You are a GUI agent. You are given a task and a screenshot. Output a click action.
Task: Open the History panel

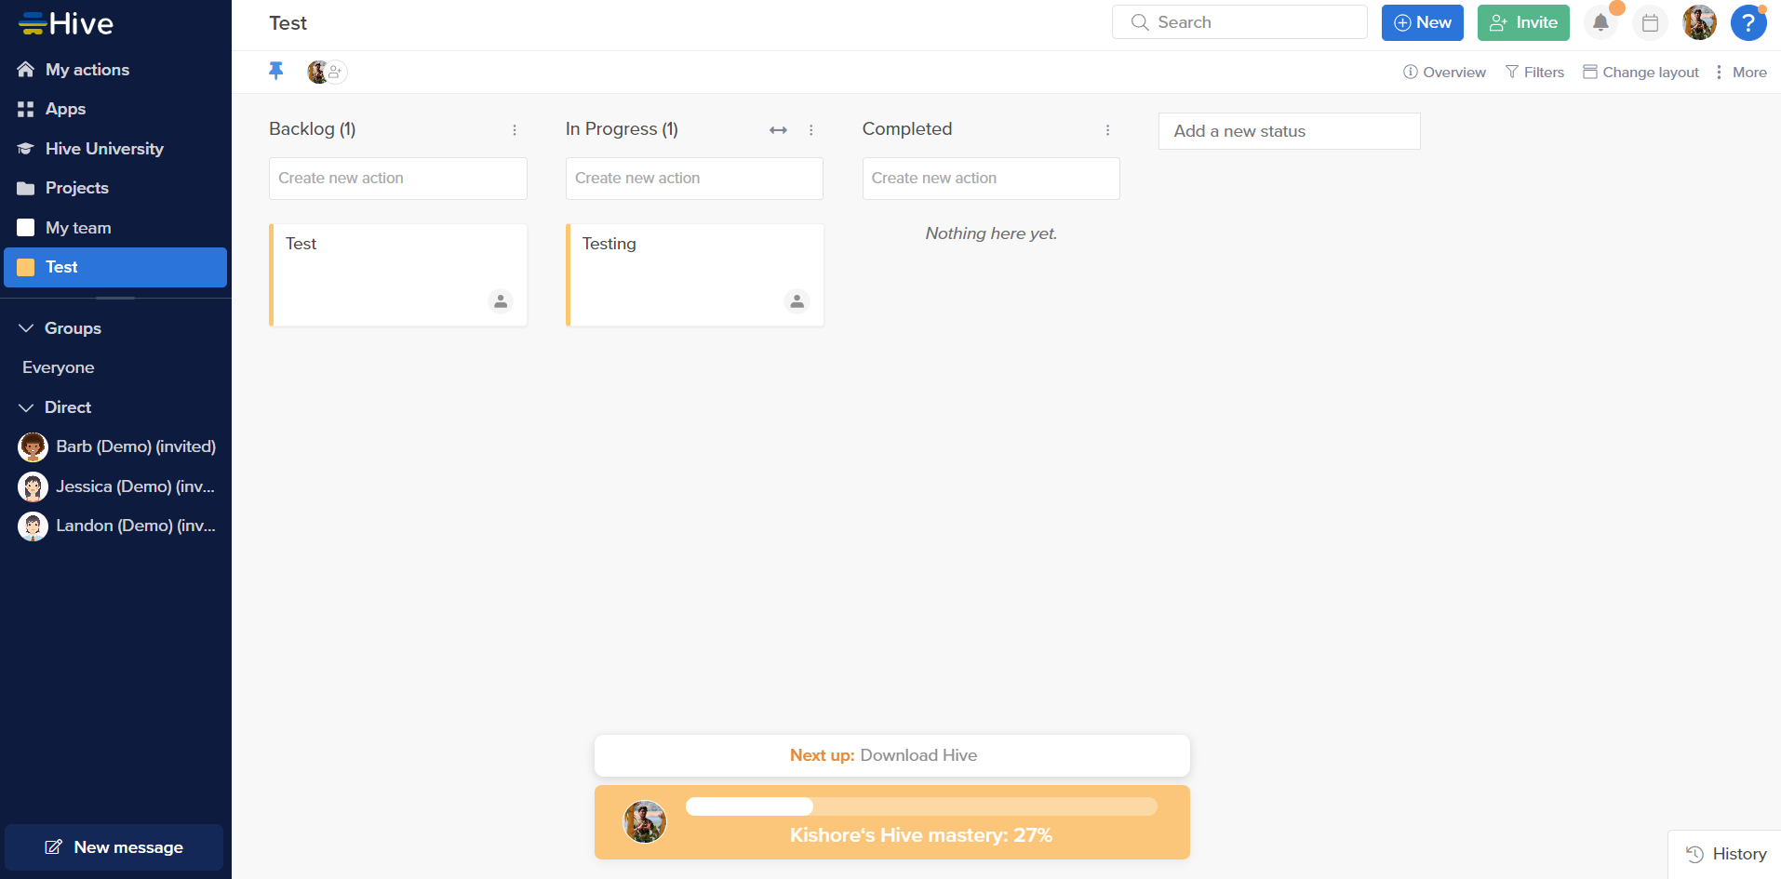click(1726, 854)
